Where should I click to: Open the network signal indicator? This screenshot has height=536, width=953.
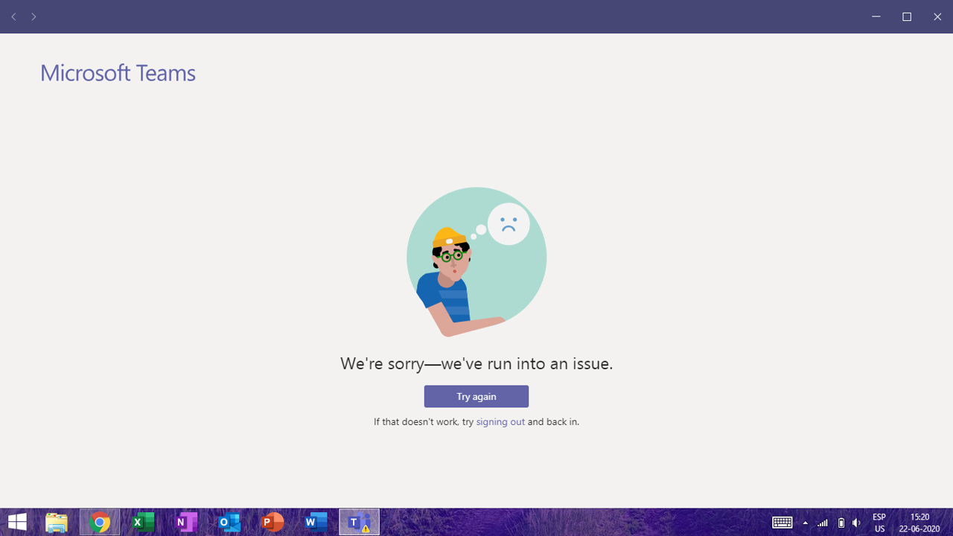pos(823,523)
